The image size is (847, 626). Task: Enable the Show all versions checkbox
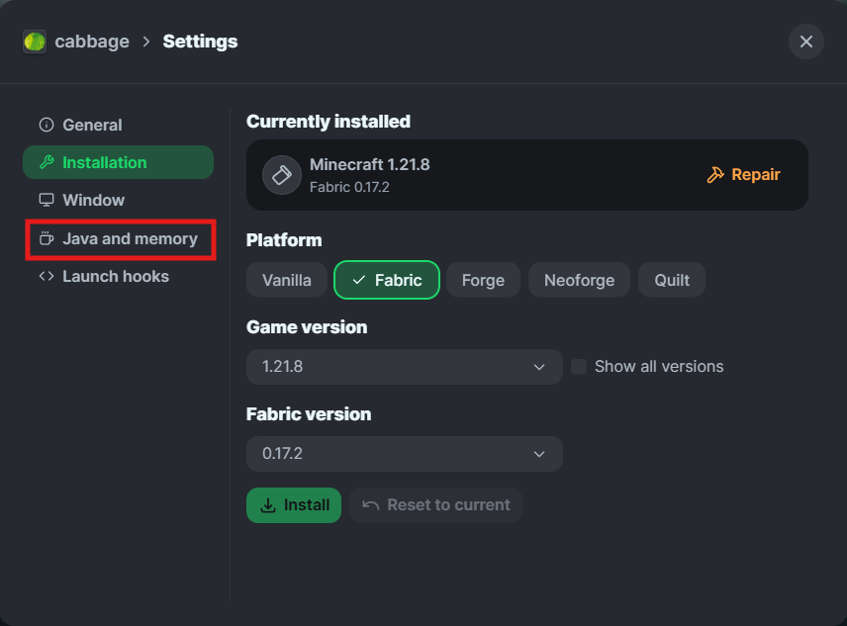579,367
